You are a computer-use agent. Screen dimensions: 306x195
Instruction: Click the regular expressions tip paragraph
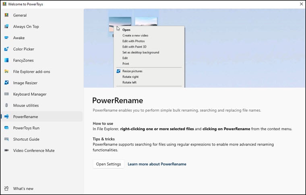tap(183, 147)
